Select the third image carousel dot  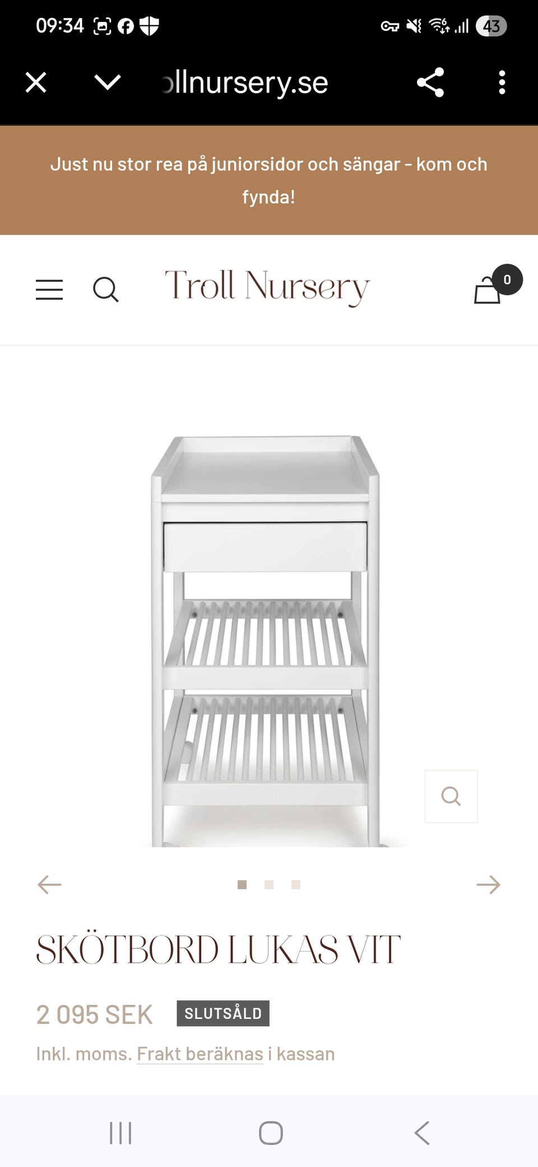296,885
